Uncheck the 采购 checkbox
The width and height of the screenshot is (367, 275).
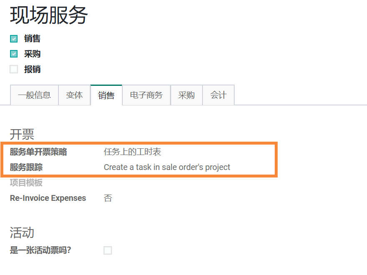pyautogui.click(x=14, y=54)
